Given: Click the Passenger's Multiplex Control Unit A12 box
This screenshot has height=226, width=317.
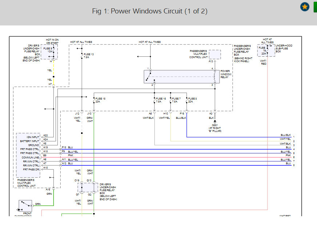Looking at the screenshot, I should click(x=214, y=55).
